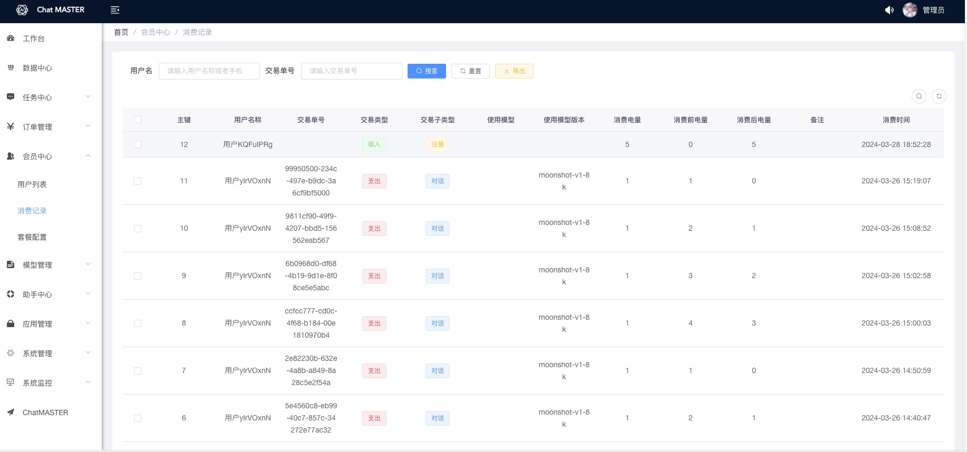Click the blue 搜索 button
This screenshot has width=967, height=452.
(x=427, y=71)
